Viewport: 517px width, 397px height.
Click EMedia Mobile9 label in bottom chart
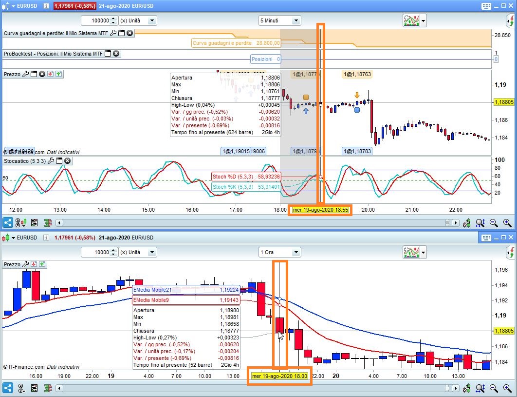click(185, 300)
